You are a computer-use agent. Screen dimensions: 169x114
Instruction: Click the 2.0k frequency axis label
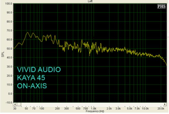pyautogui.click(x=109, y=108)
